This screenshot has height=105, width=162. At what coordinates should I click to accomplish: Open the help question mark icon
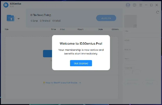click(134, 5)
